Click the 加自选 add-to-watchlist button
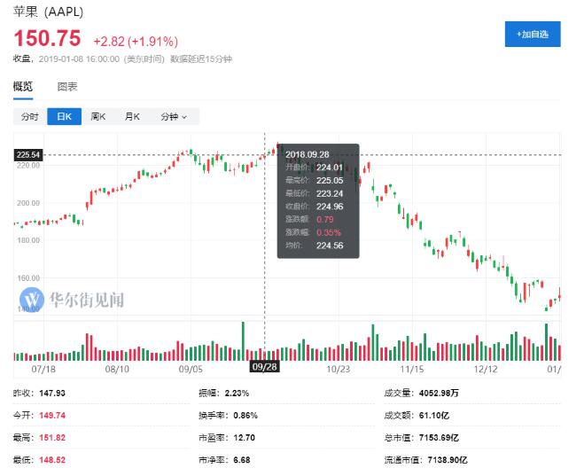Viewport: 584px width, 476px height. pos(532,35)
